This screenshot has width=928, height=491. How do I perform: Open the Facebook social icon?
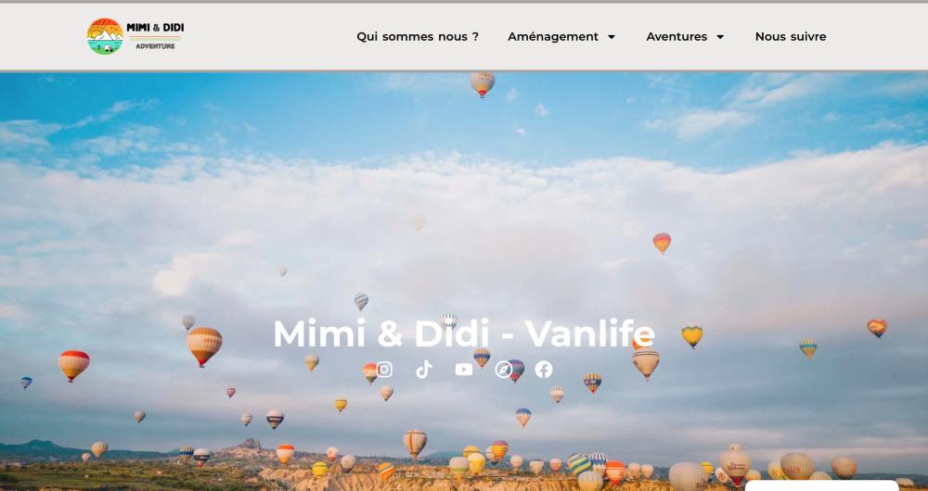coord(544,370)
